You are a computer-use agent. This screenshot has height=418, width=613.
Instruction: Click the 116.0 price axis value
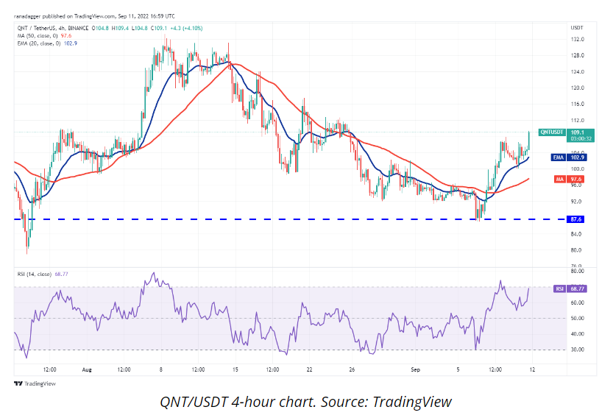pos(578,104)
